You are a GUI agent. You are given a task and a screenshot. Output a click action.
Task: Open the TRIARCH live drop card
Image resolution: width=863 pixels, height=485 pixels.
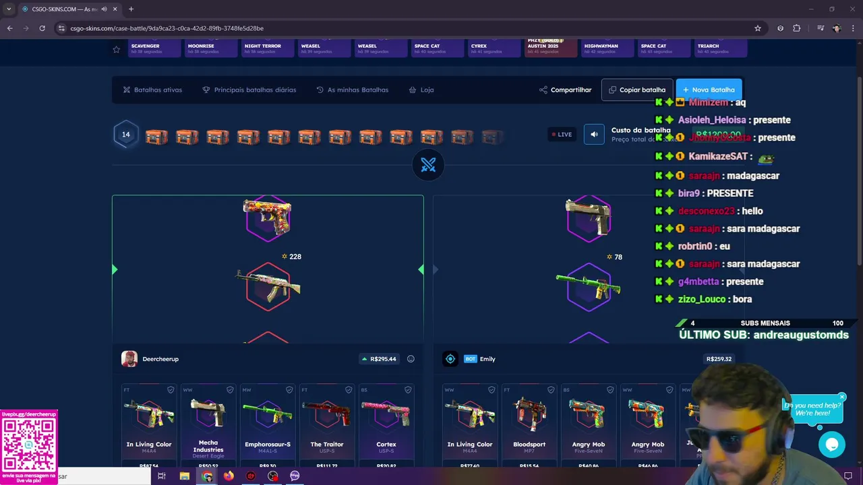(721, 48)
